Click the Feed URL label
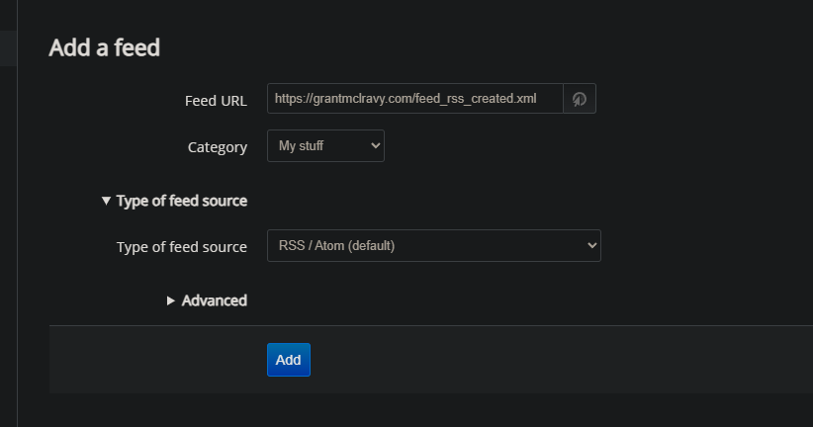The width and height of the screenshot is (813, 427). [x=216, y=101]
